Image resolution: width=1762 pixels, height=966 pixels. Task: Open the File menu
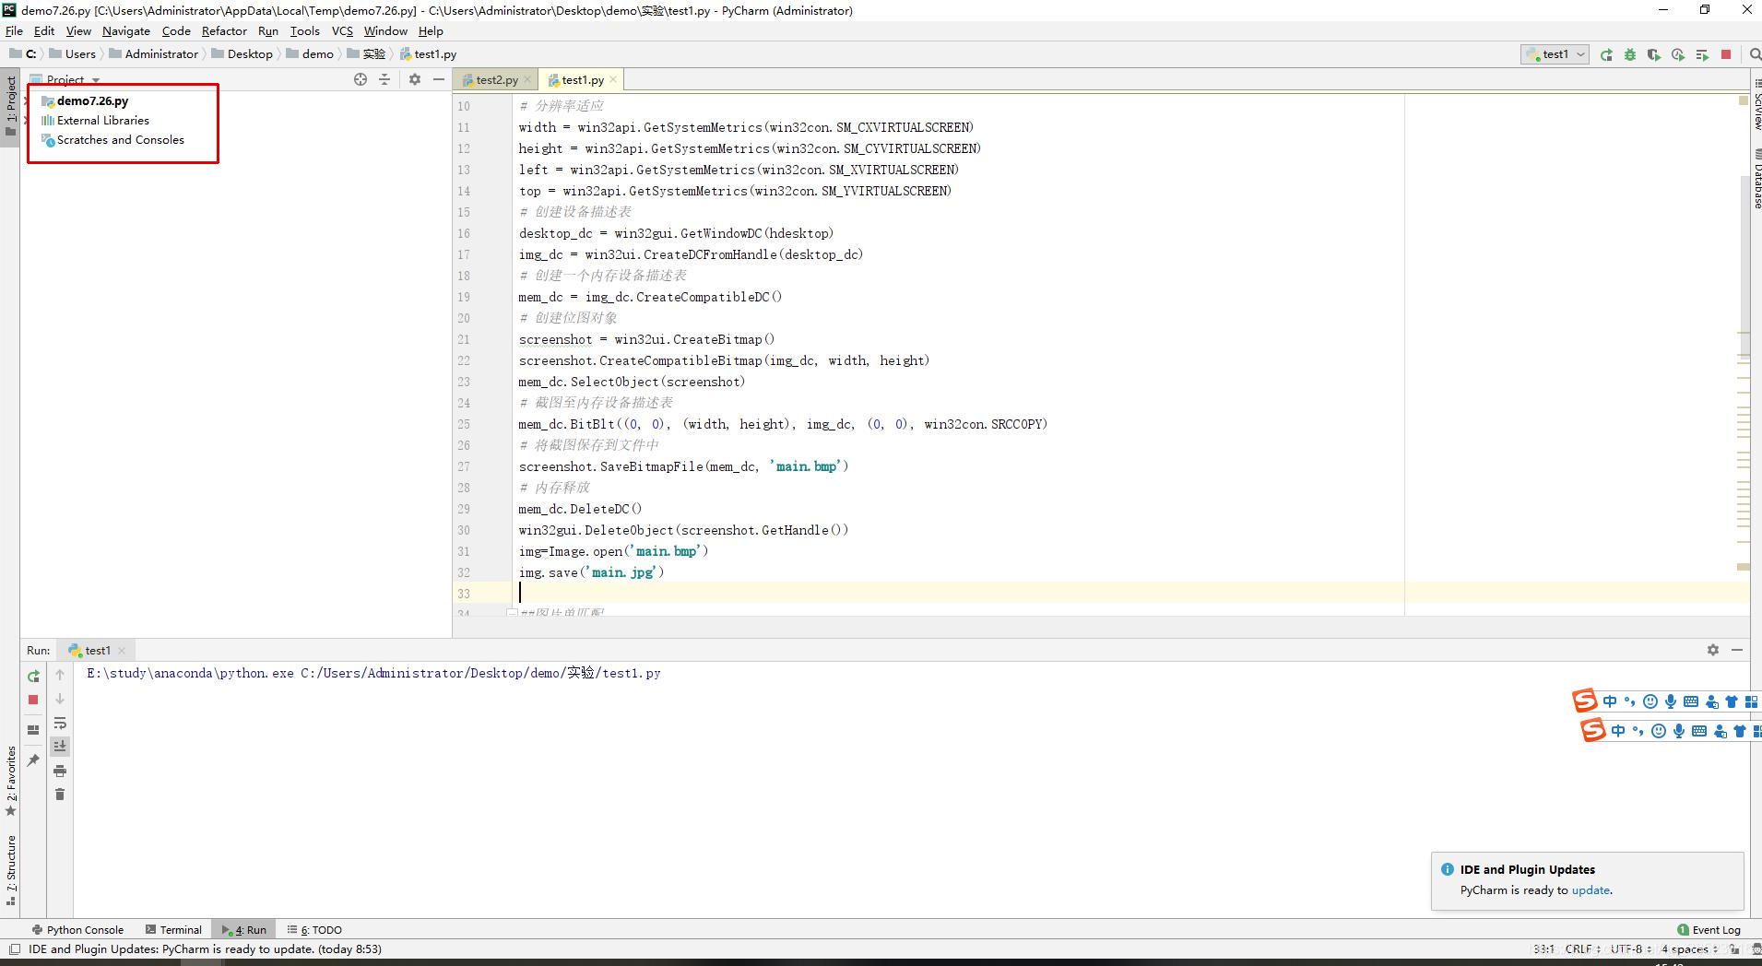click(14, 30)
